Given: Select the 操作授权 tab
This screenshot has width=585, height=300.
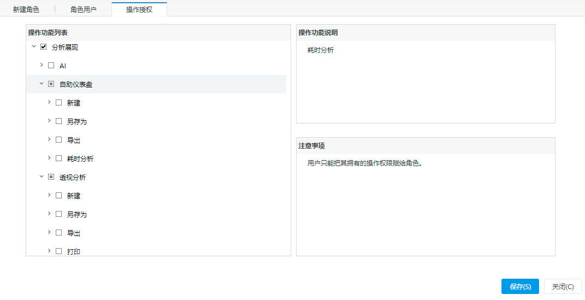Looking at the screenshot, I should click(139, 9).
